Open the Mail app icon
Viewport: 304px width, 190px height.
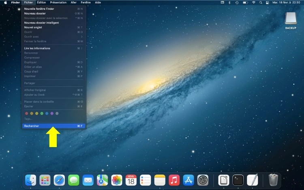coord(88,180)
